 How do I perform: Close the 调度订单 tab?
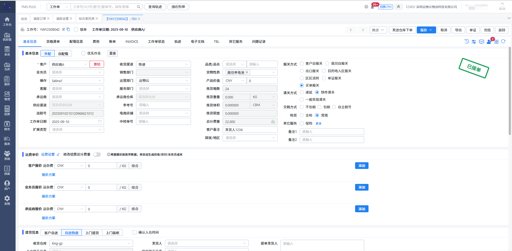(x=49, y=18)
